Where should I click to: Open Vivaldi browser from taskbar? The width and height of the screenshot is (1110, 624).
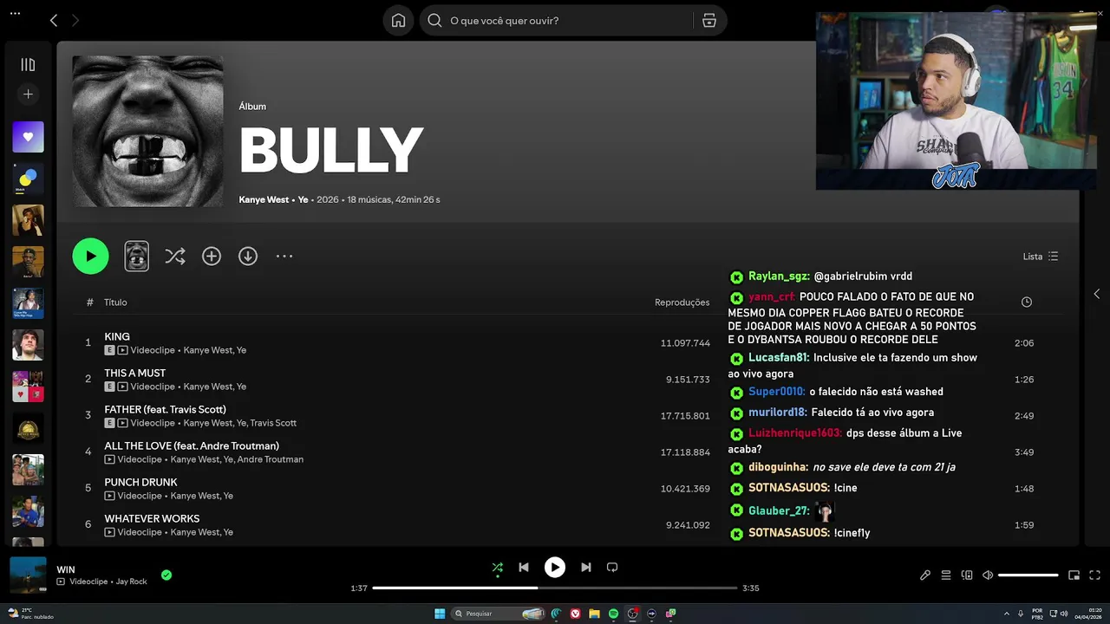click(575, 614)
